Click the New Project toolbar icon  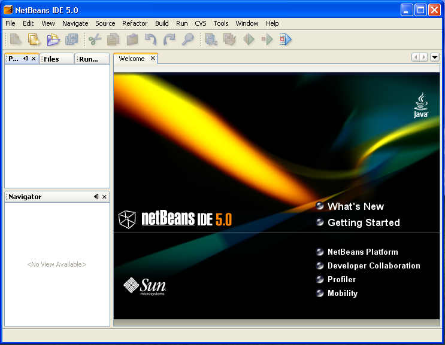[34, 39]
